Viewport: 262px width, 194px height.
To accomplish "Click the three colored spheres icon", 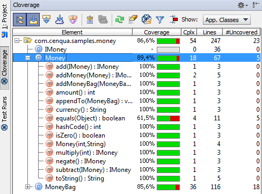I will click(x=73, y=19).
